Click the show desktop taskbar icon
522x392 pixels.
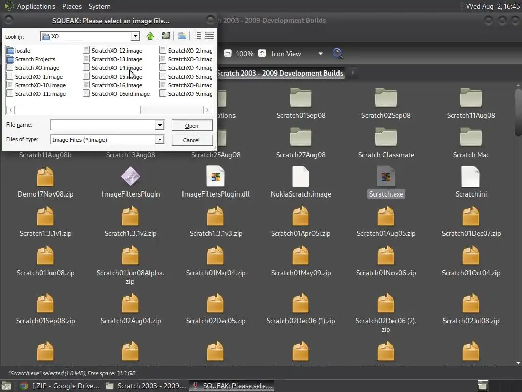(6, 386)
